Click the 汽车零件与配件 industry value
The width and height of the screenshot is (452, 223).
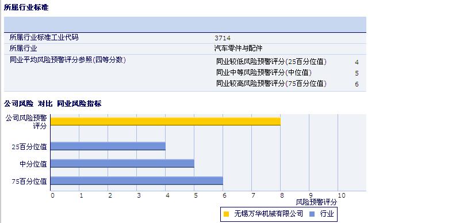tap(238, 48)
